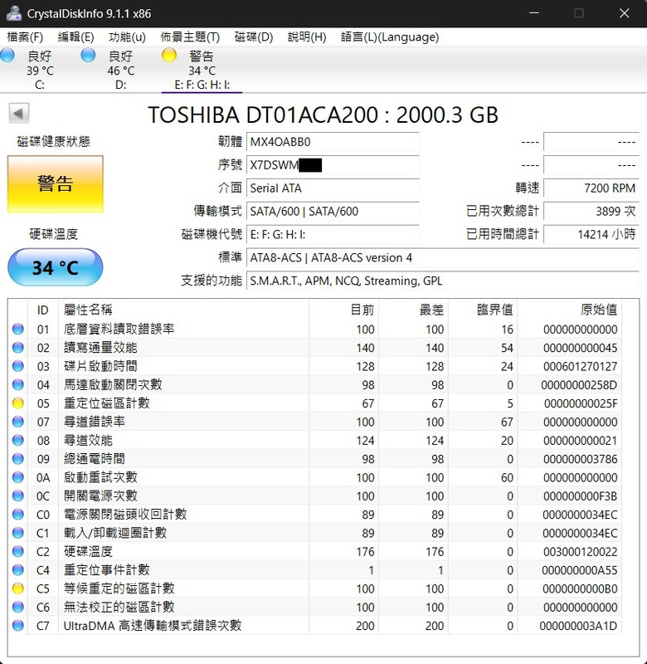Click status dot for attribute 09 總通電時間

click(x=17, y=459)
